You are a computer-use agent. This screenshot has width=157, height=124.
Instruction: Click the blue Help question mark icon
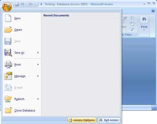pos(153,11)
